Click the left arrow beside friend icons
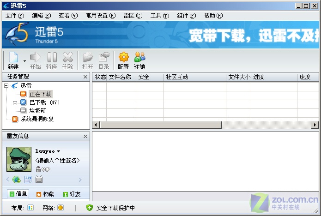Viewport: 321px width, 216px height. click(x=7, y=180)
